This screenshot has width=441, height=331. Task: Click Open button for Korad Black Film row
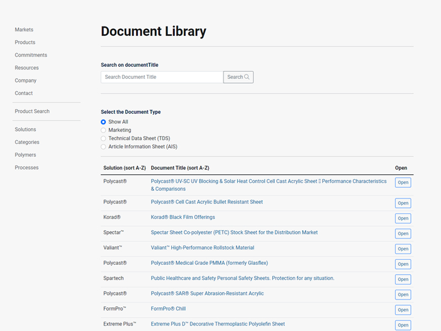(x=403, y=218)
